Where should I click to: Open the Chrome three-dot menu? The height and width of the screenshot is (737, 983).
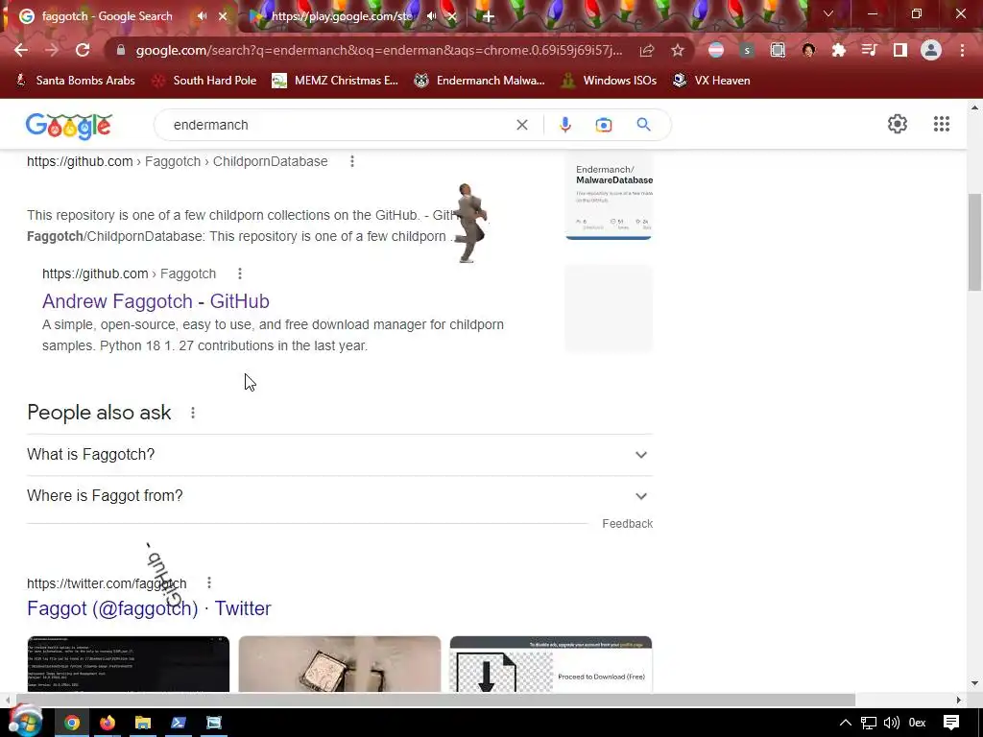962,50
